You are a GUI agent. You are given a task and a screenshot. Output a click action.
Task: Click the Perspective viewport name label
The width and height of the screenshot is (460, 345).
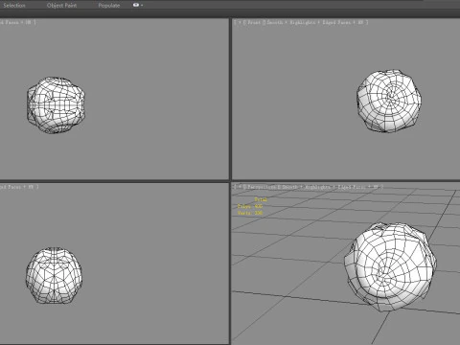click(262, 187)
